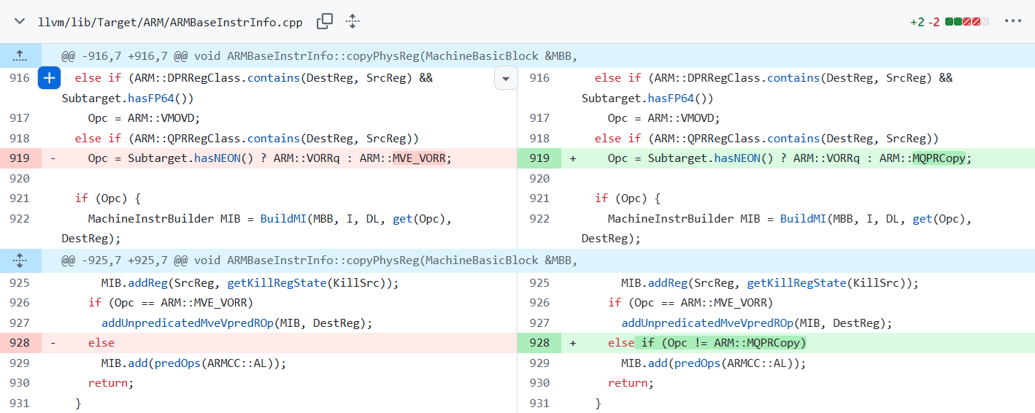Click left line number 922
Screen dimensions: 1035x413
pyautogui.click(x=20, y=219)
